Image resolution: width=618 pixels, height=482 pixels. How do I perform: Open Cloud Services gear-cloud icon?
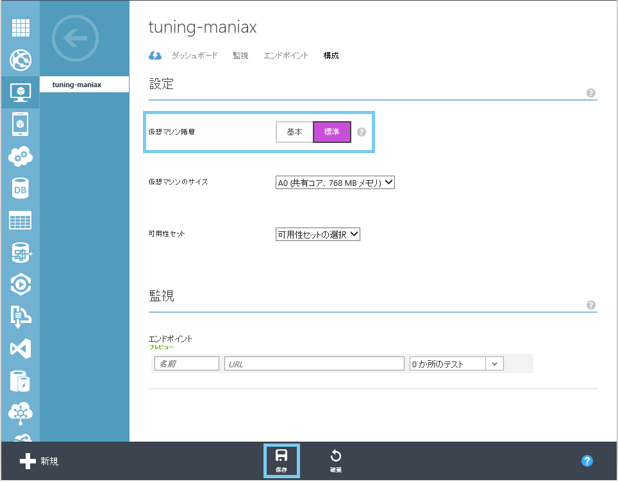coord(21,156)
